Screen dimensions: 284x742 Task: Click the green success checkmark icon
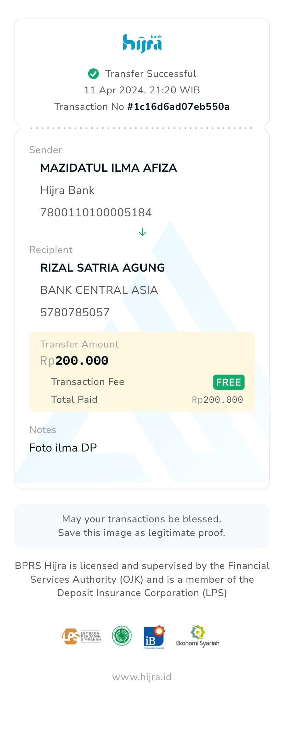click(x=93, y=74)
